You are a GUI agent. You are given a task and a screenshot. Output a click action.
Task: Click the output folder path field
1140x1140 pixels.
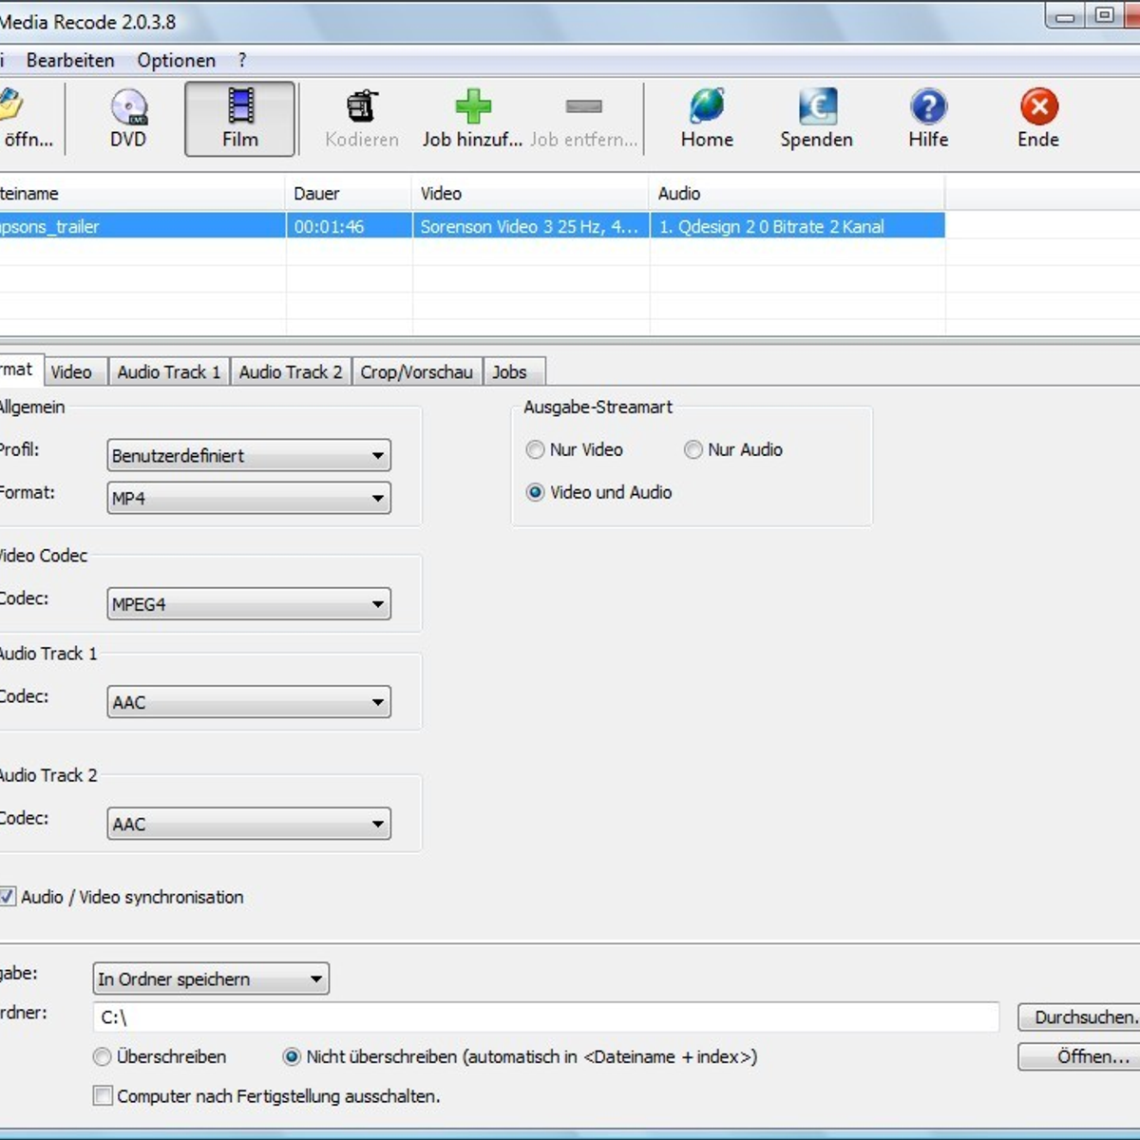tap(545, 1017)
